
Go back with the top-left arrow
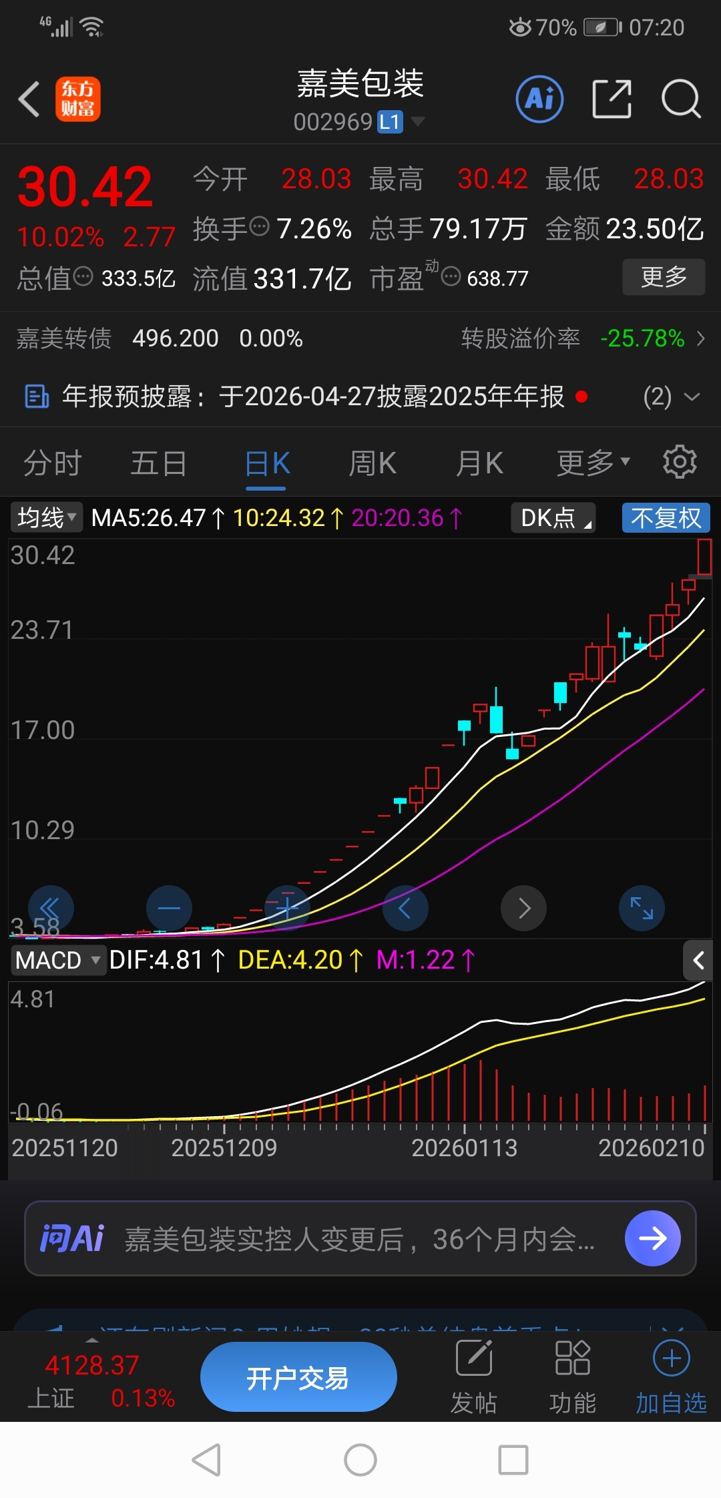tap(29, 99)
